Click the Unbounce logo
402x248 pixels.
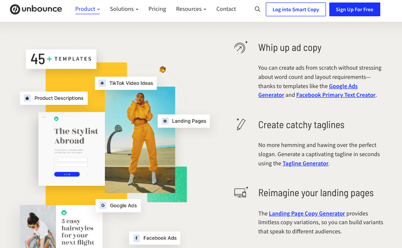click(36, 9)
